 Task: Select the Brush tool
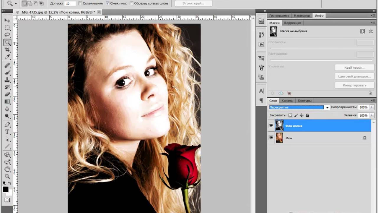7,72
